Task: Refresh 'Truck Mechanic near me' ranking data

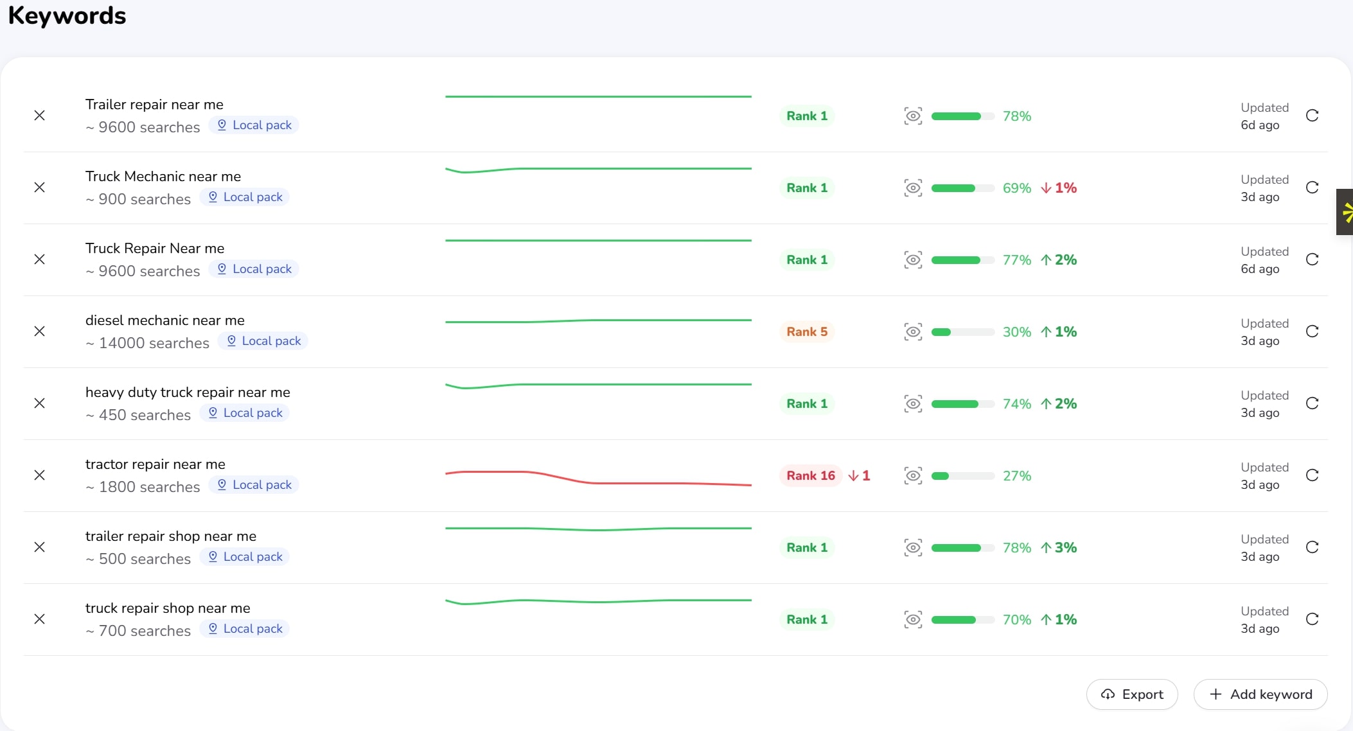Action: coord(1312,188)
